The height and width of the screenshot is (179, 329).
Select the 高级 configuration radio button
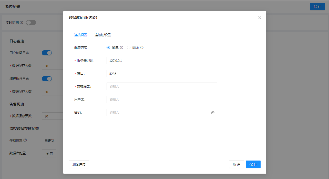(x=129, y=47)
